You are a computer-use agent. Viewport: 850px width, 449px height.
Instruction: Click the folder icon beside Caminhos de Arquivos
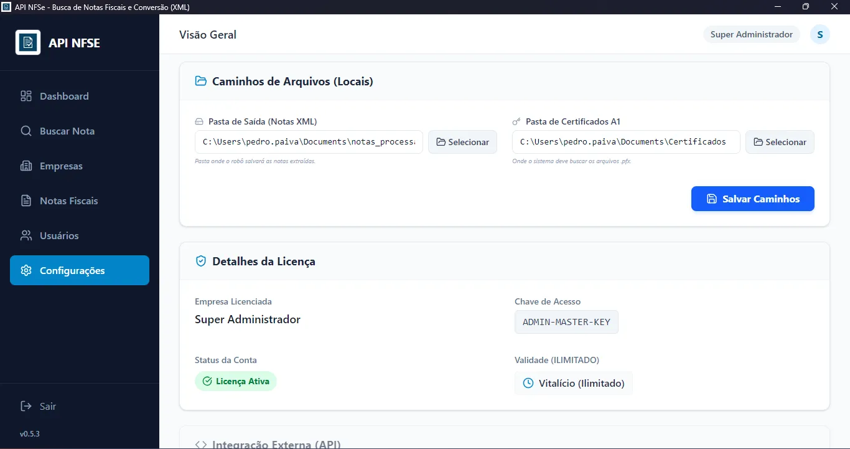[200, 81]
